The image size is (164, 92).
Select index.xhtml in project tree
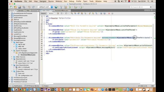(22, 49)
